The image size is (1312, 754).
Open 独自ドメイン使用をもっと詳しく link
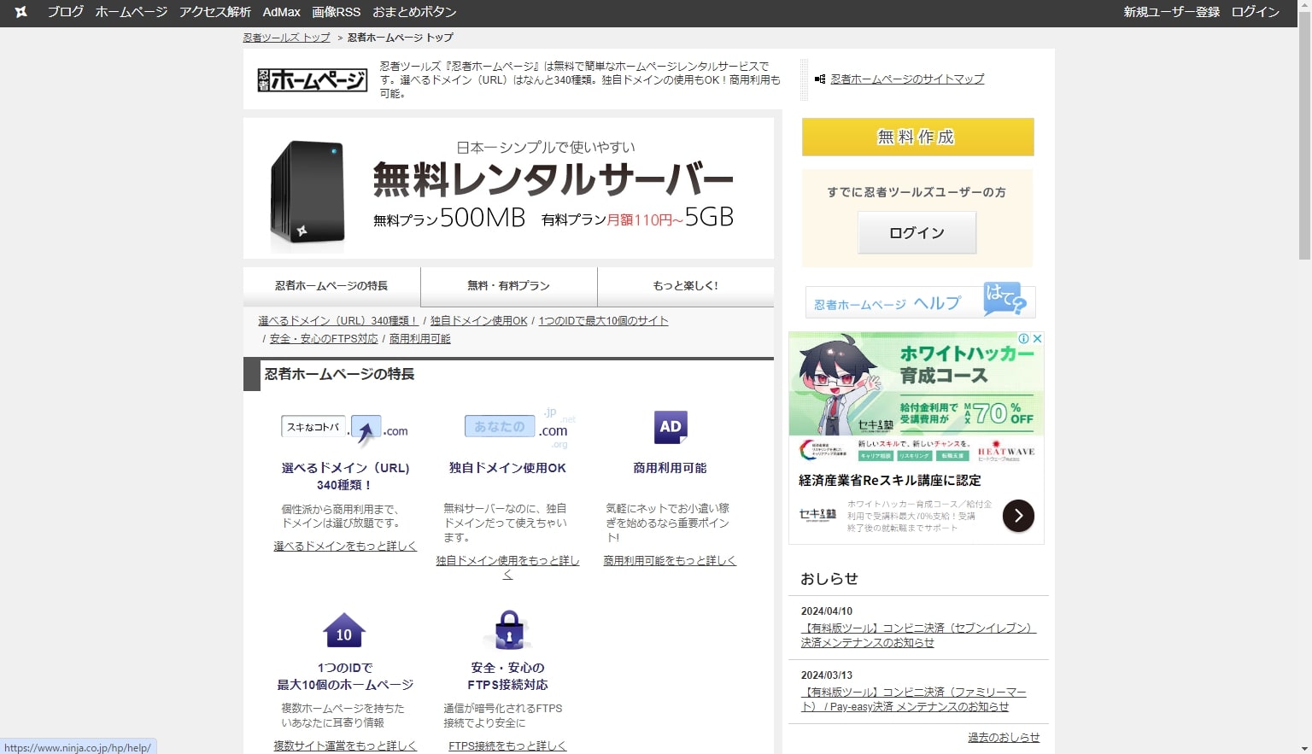[507, 567]
